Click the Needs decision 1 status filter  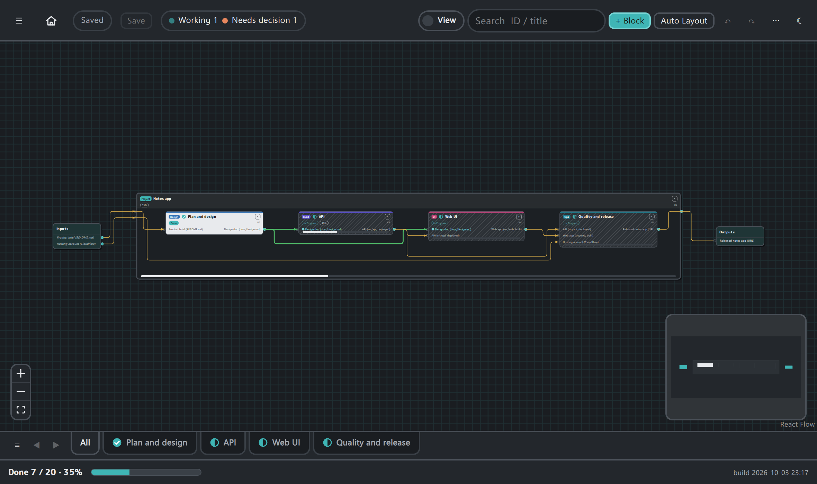tap(260, 20)
